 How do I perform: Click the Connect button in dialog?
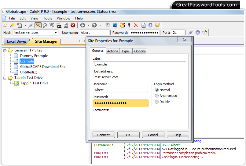click(104, 135)
